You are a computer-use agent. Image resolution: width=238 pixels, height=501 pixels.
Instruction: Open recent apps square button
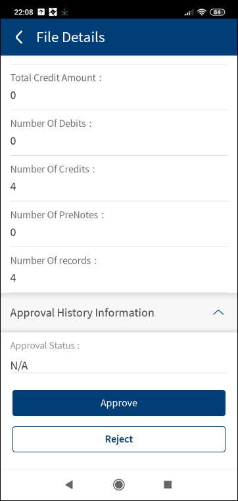click(168, 485)
